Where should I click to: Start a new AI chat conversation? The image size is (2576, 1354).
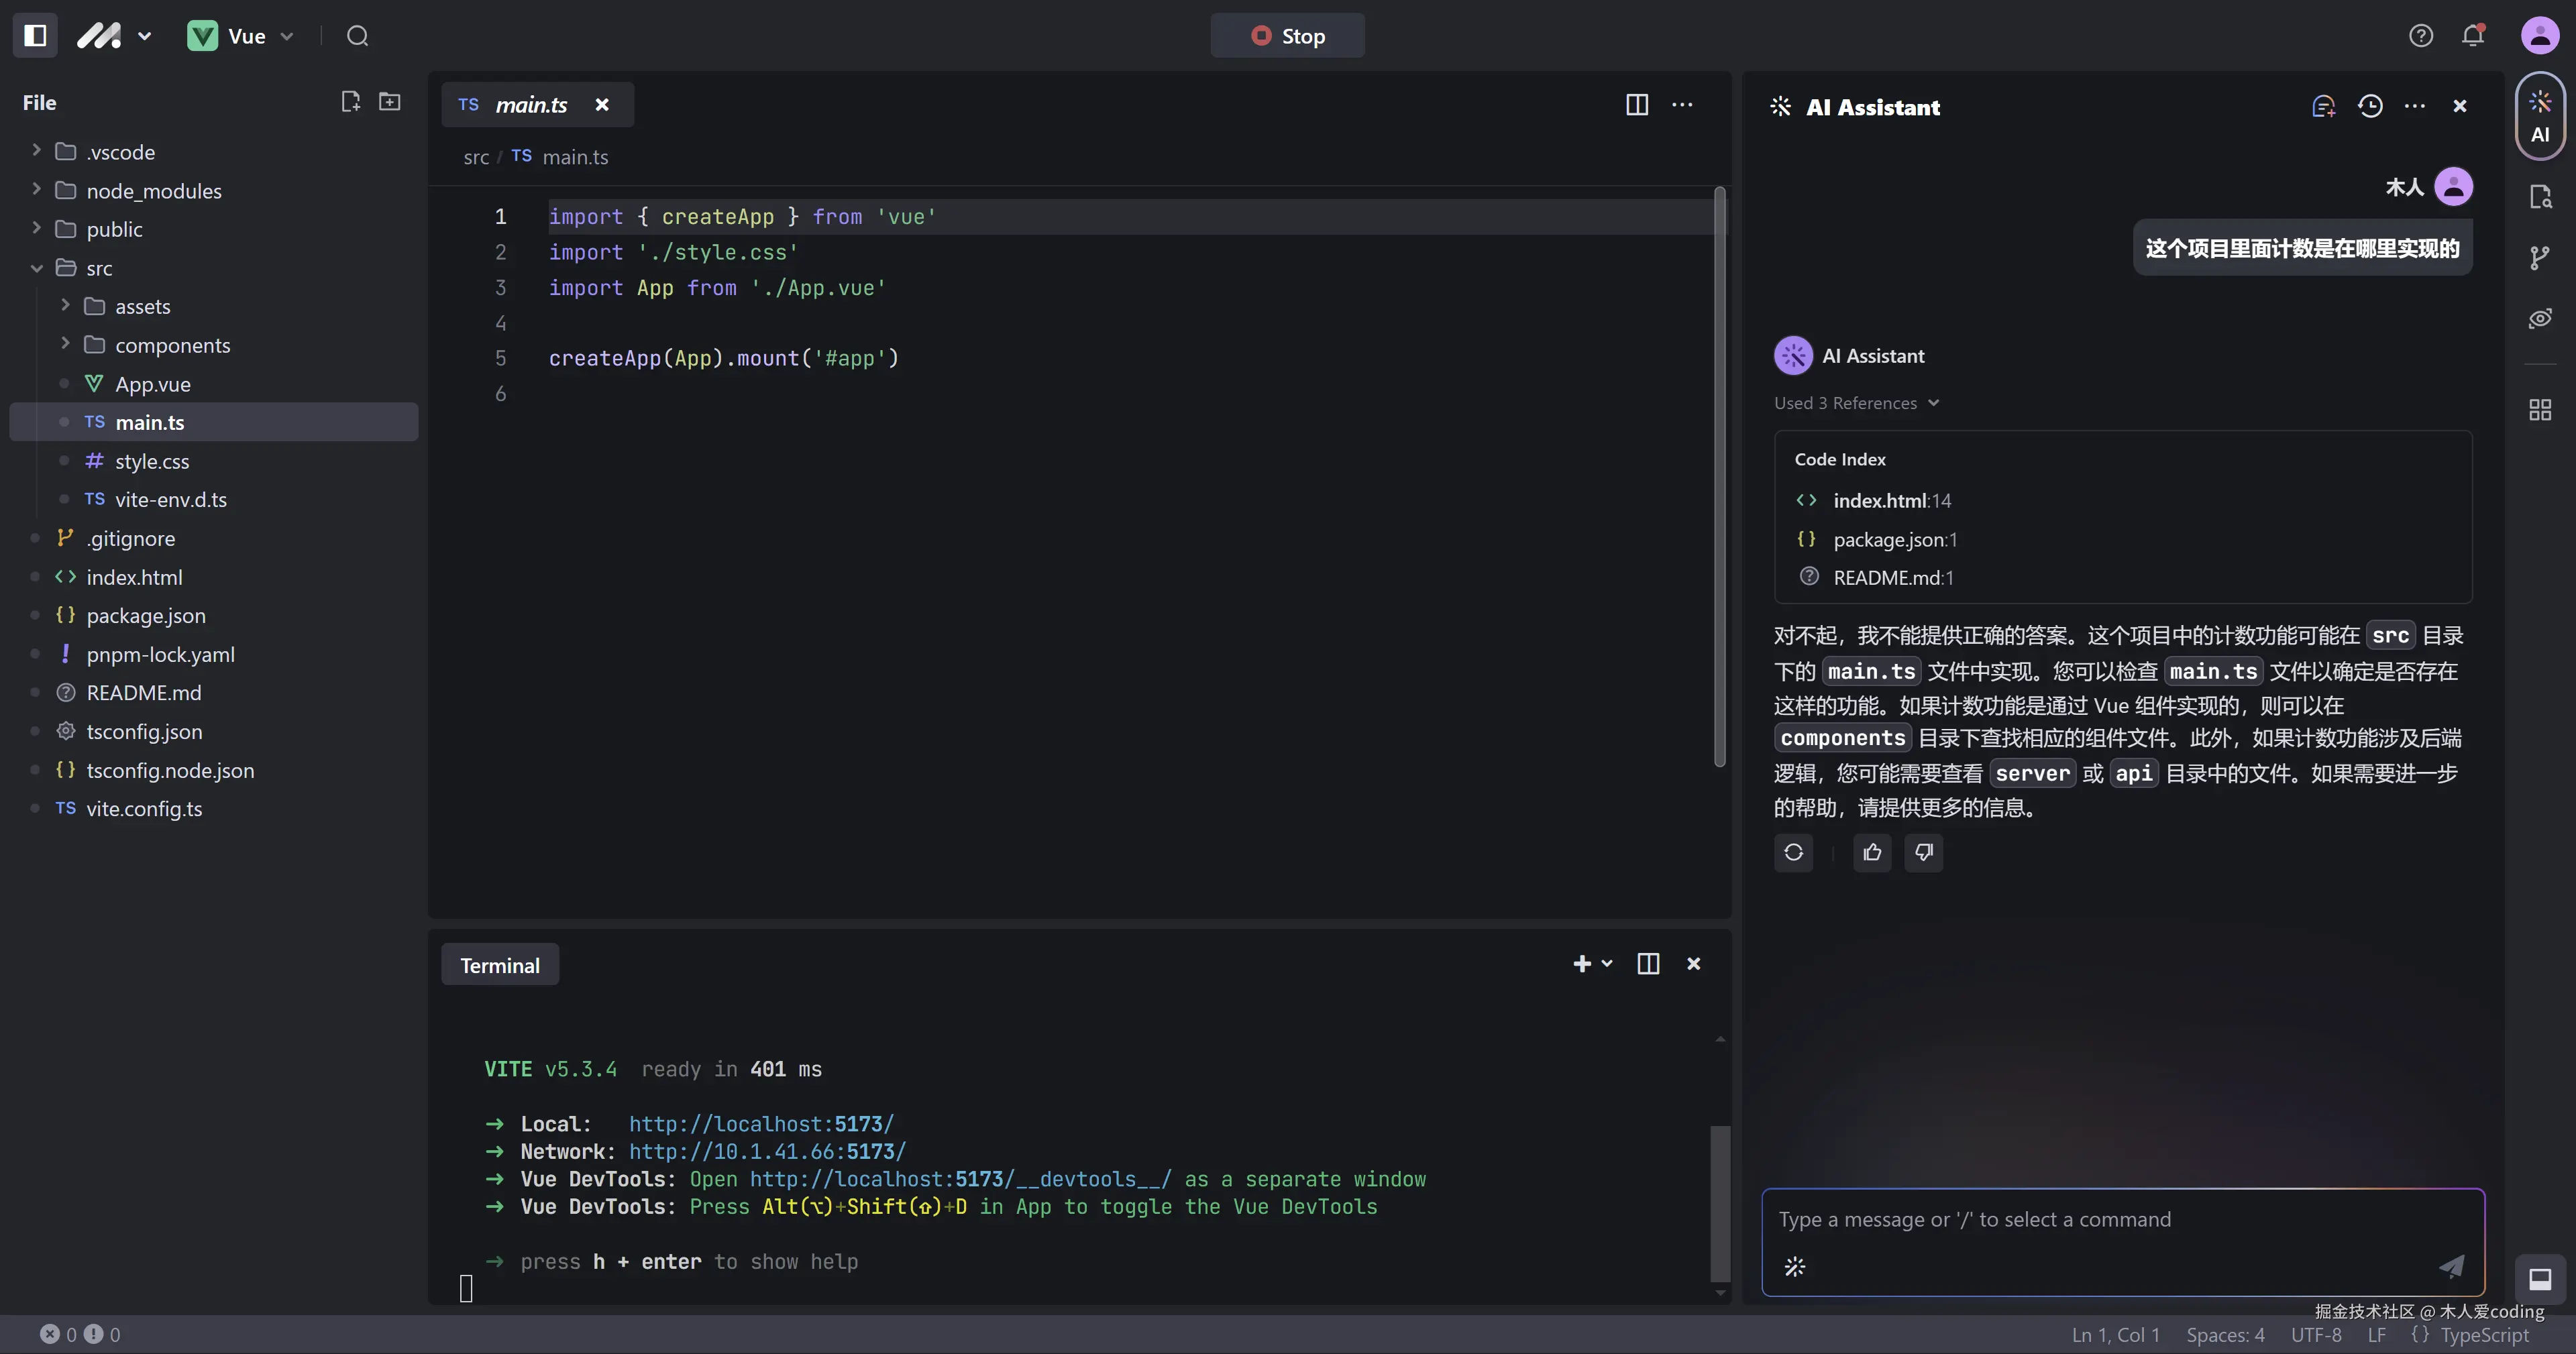(2323, 105)
